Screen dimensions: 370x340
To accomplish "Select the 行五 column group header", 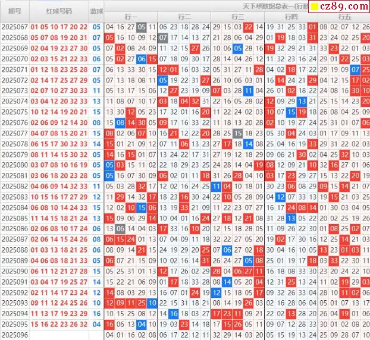I will point(344,17).
